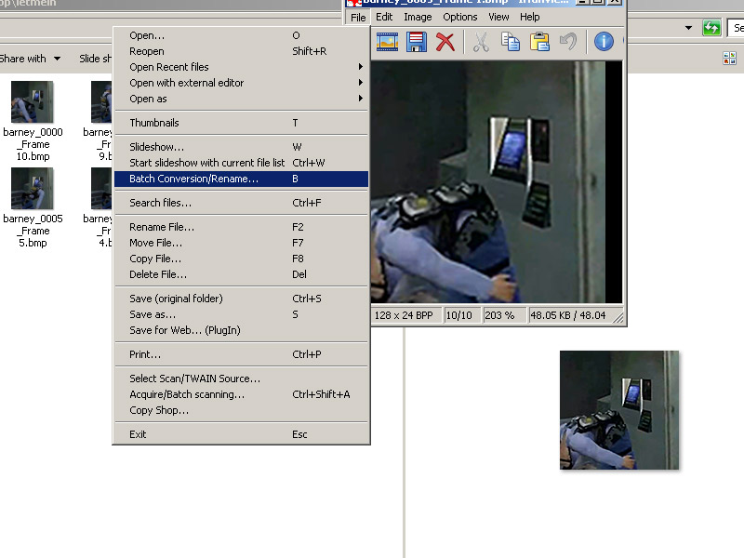744x558 pixels.
Task: Select Save as... menu entry
Action: 241,314
